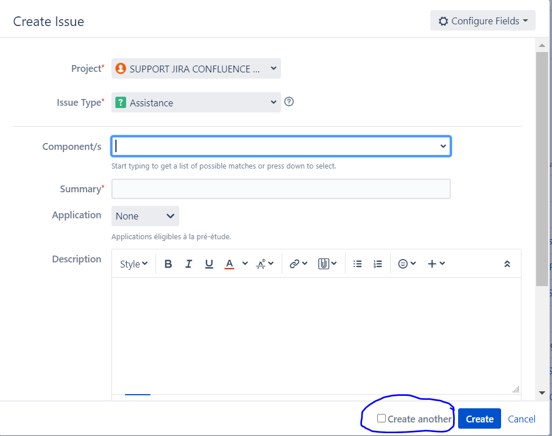Insert a bullet list

(357, 264)
